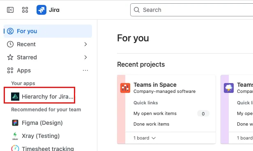Click the Apps grid-plus icon
Screen dimensions: 253x151
coord(10,70)
